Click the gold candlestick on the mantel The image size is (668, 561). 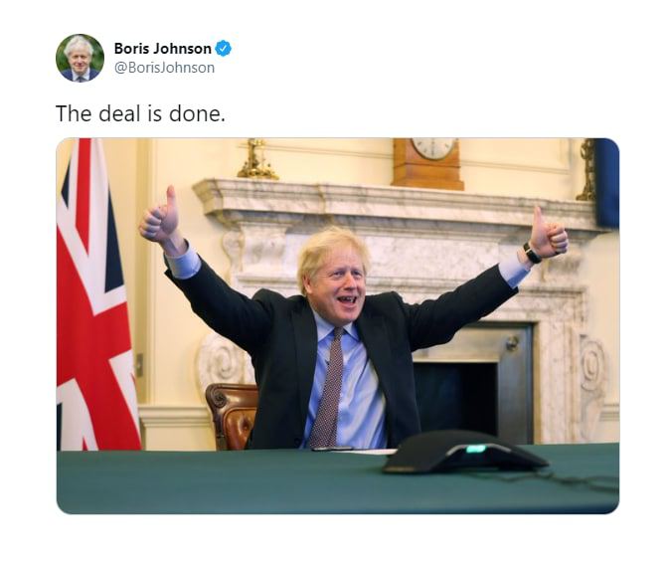(x=257, y=159)
